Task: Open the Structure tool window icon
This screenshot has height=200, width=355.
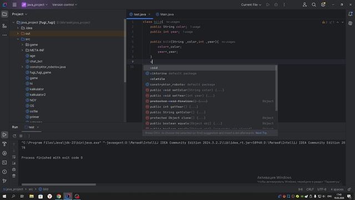Action: 4,26
